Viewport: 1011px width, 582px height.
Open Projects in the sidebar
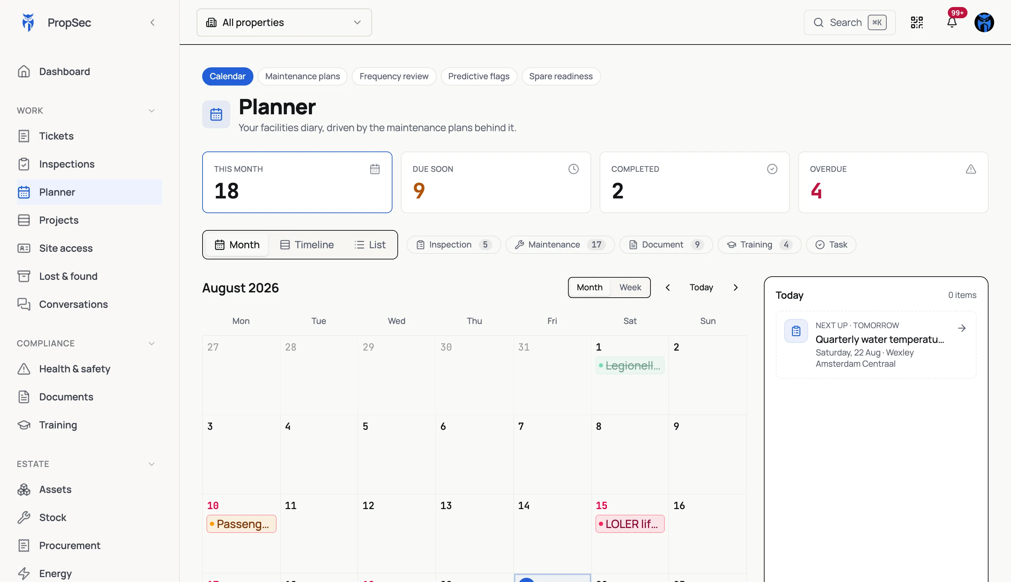tap(89, 220)
